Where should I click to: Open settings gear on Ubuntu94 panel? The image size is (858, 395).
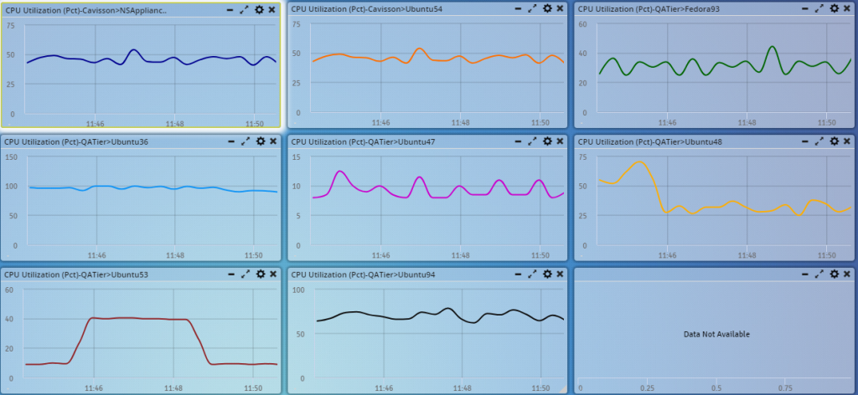point(547,274)
